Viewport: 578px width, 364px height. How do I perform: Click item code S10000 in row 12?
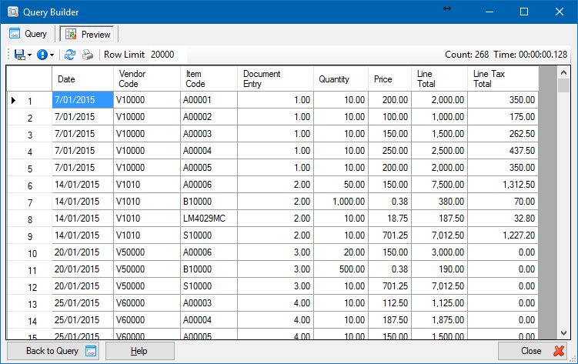[x=209, y=286]
